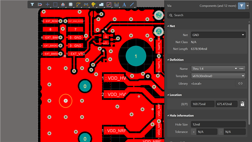Click the Hole Size 12mil field
252x142 pixels.
(x=218, y=124)
